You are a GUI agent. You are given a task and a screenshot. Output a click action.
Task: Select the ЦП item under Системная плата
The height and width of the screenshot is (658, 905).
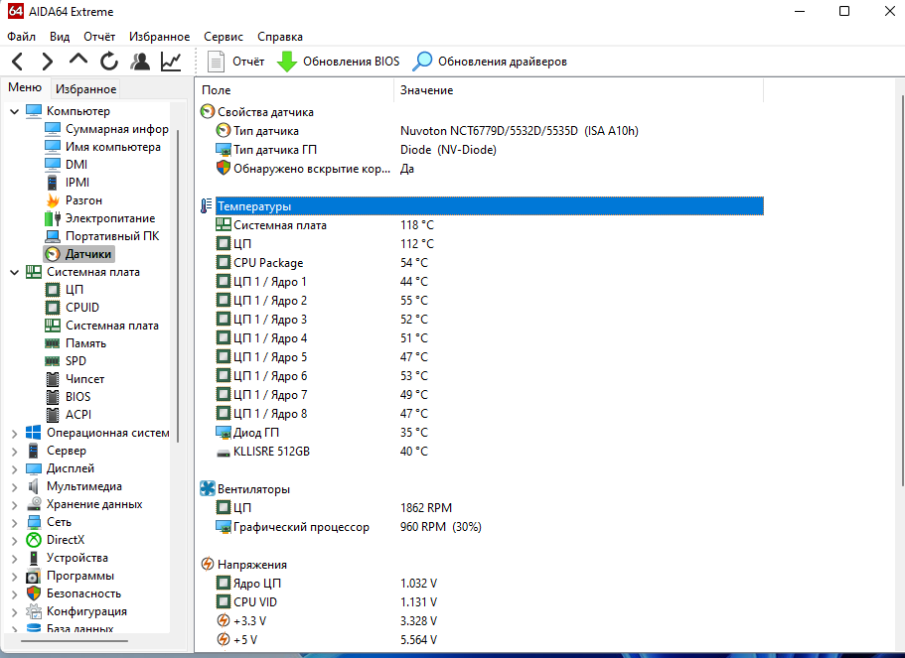(64, 290)
